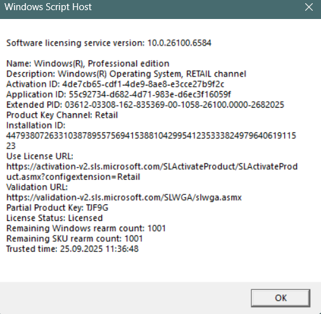Click the long Installation ID number starting 4479
Viewport: 321px width, 314px height.
(x=151, y=135)
